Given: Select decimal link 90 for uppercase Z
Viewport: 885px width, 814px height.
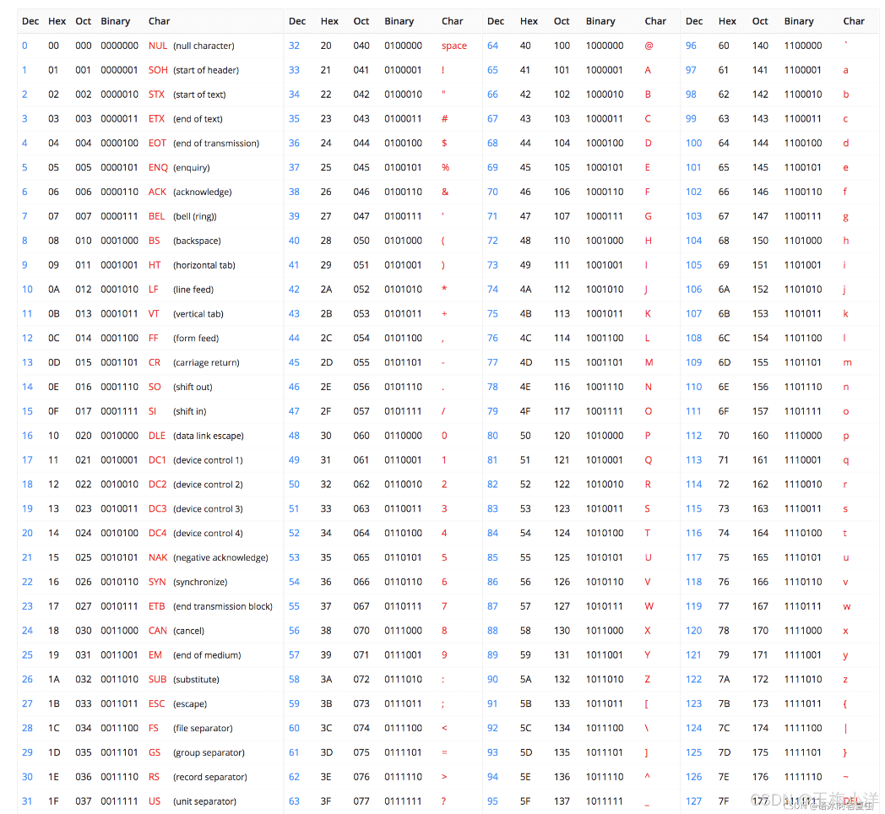Looking at the screenshot, I should (x=492, y=679).
